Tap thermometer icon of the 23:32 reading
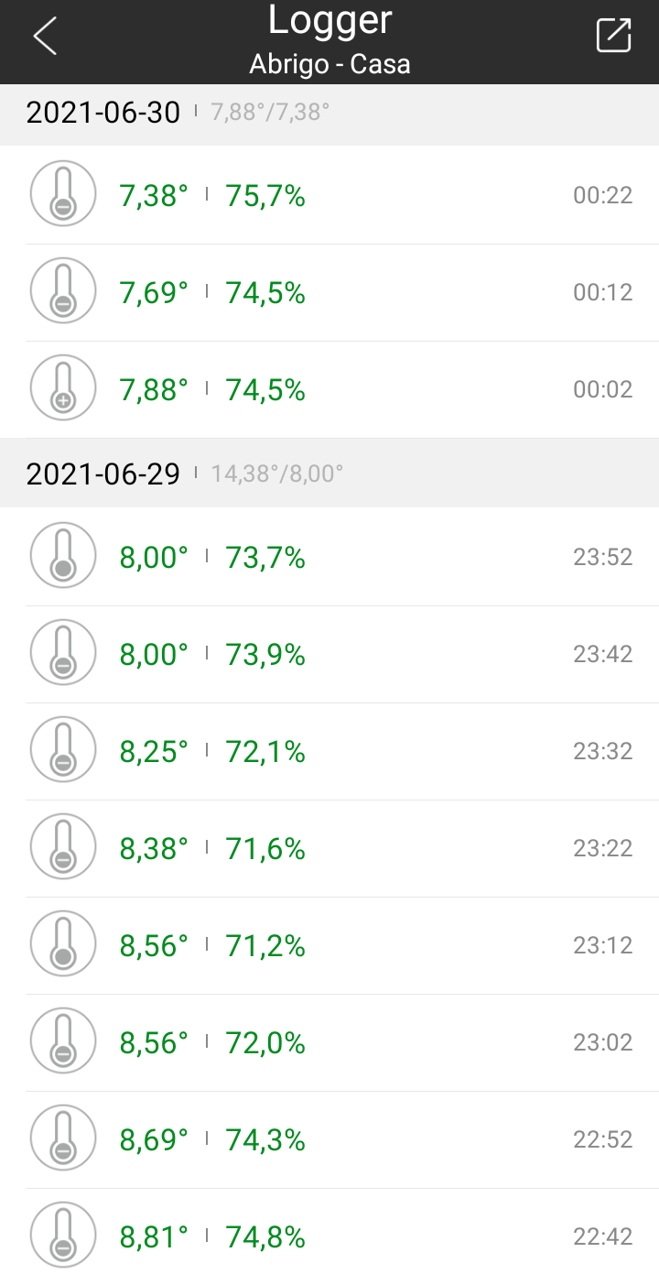Image resolution: width=659 pixels, height=1274 pixels. 63,750
